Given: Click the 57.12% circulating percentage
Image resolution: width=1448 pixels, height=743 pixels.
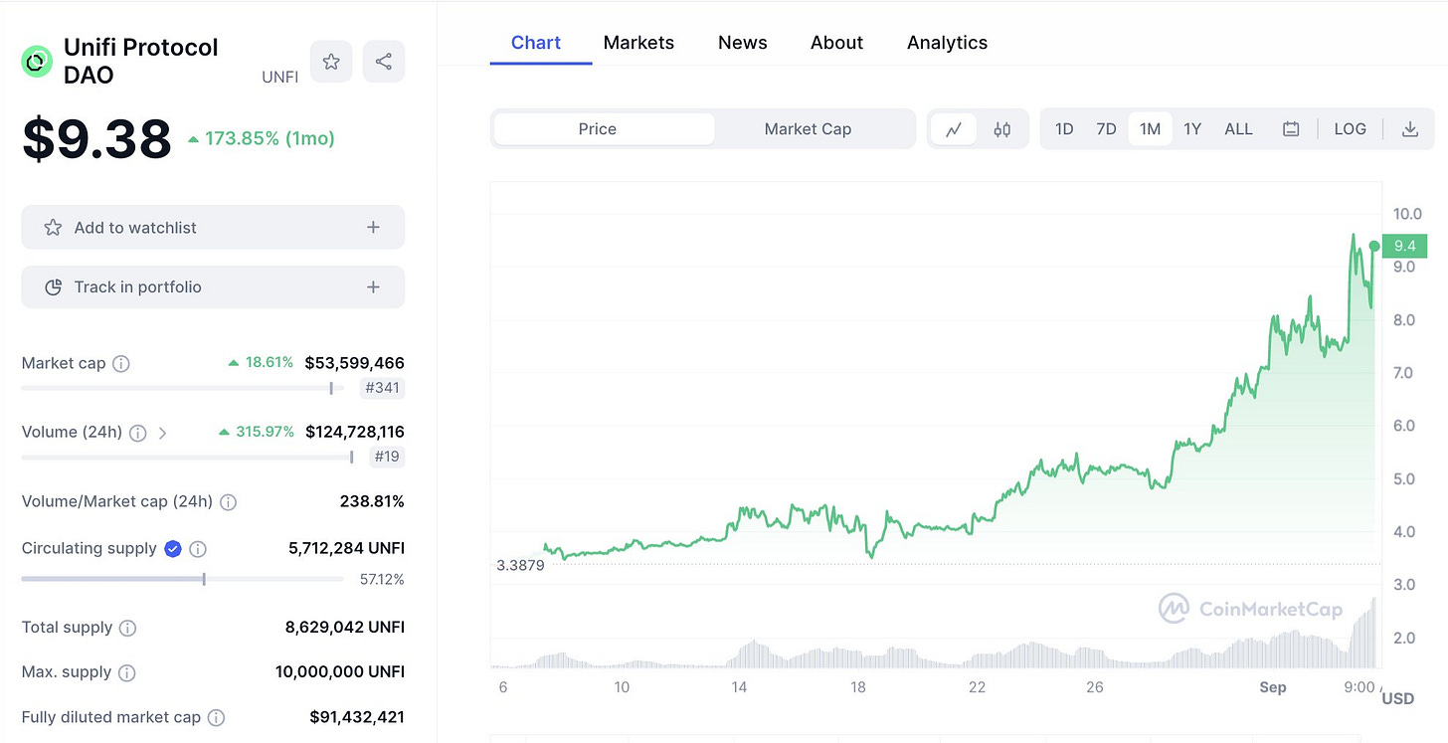Looking at the screenshot, I should pos(382,579).
